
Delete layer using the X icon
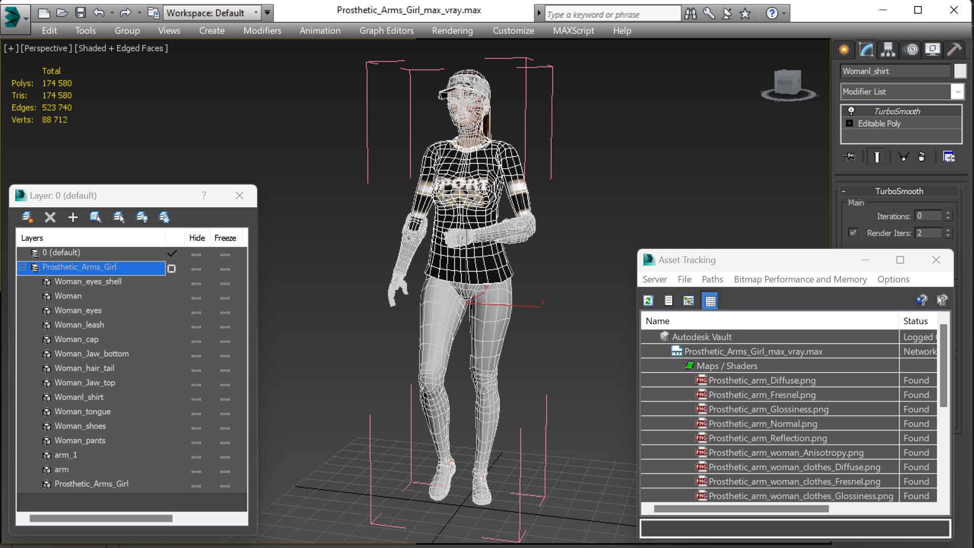50,217
